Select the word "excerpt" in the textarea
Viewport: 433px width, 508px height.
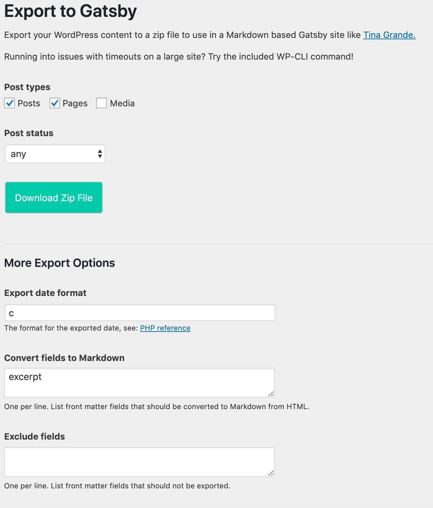(25, 377)
